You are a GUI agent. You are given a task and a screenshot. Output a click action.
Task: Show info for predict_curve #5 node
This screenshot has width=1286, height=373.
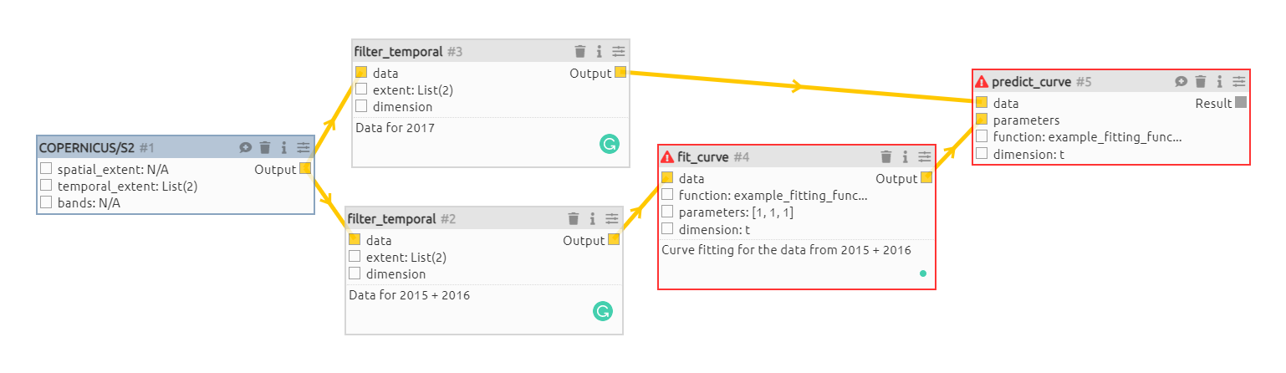tap(1220, 81)
